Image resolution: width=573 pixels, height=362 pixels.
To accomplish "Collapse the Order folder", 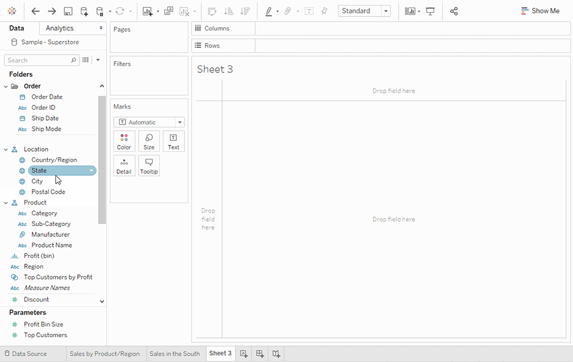I will [x=6, y=86].
